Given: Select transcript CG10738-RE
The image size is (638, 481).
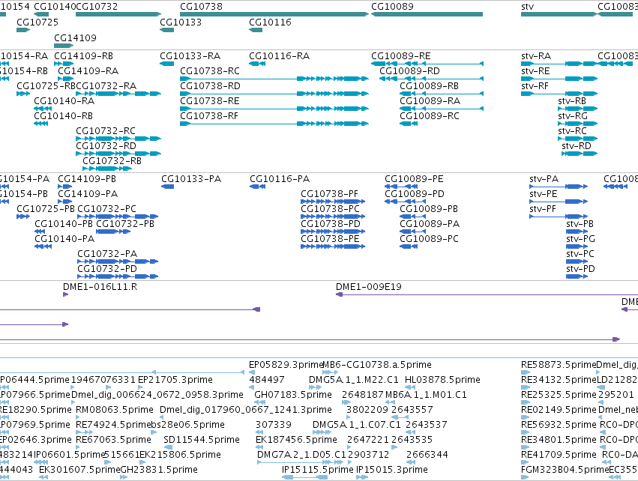Looking at the screenshot, I should point(274,109).
